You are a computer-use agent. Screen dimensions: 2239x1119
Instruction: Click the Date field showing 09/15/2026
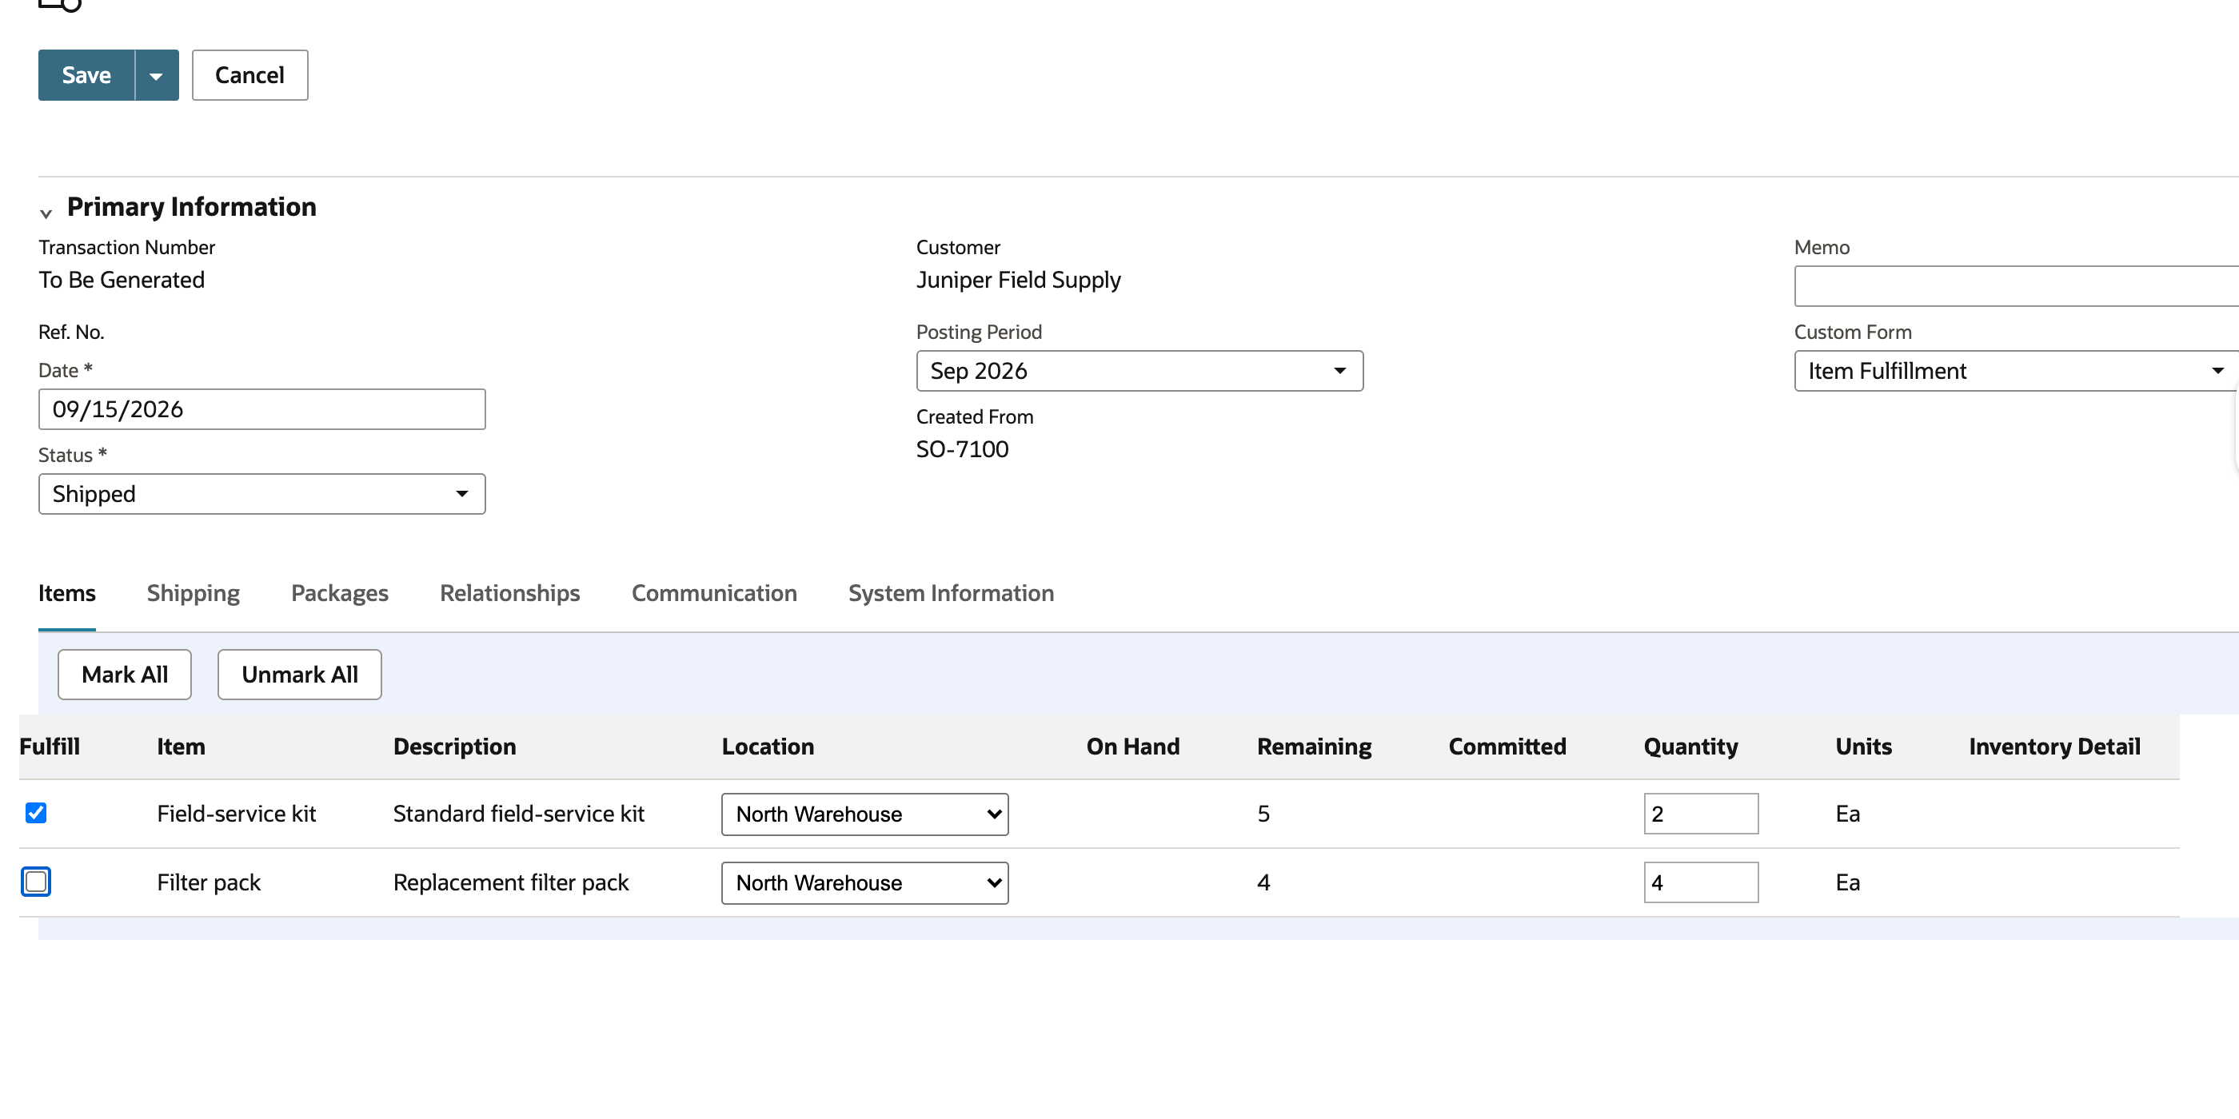[x=261, y=409]
